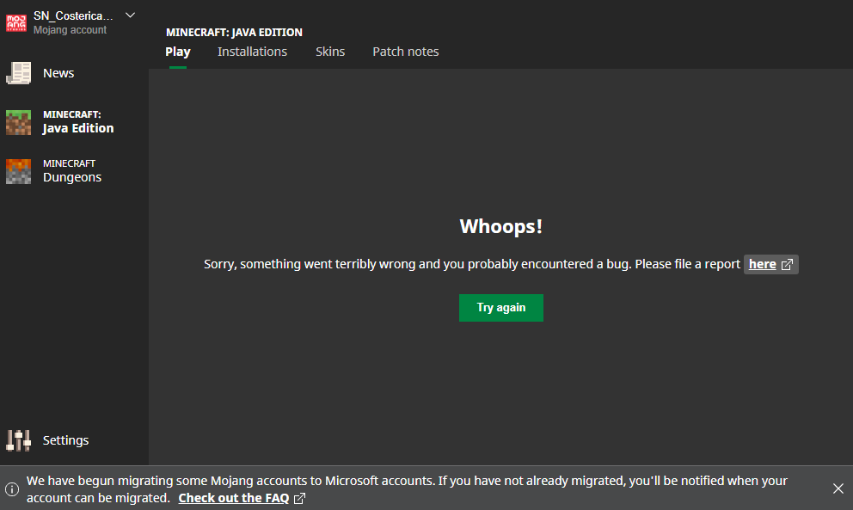Click the Settings label in the sidebar
The image size is (853, 510).
(66, 440)
